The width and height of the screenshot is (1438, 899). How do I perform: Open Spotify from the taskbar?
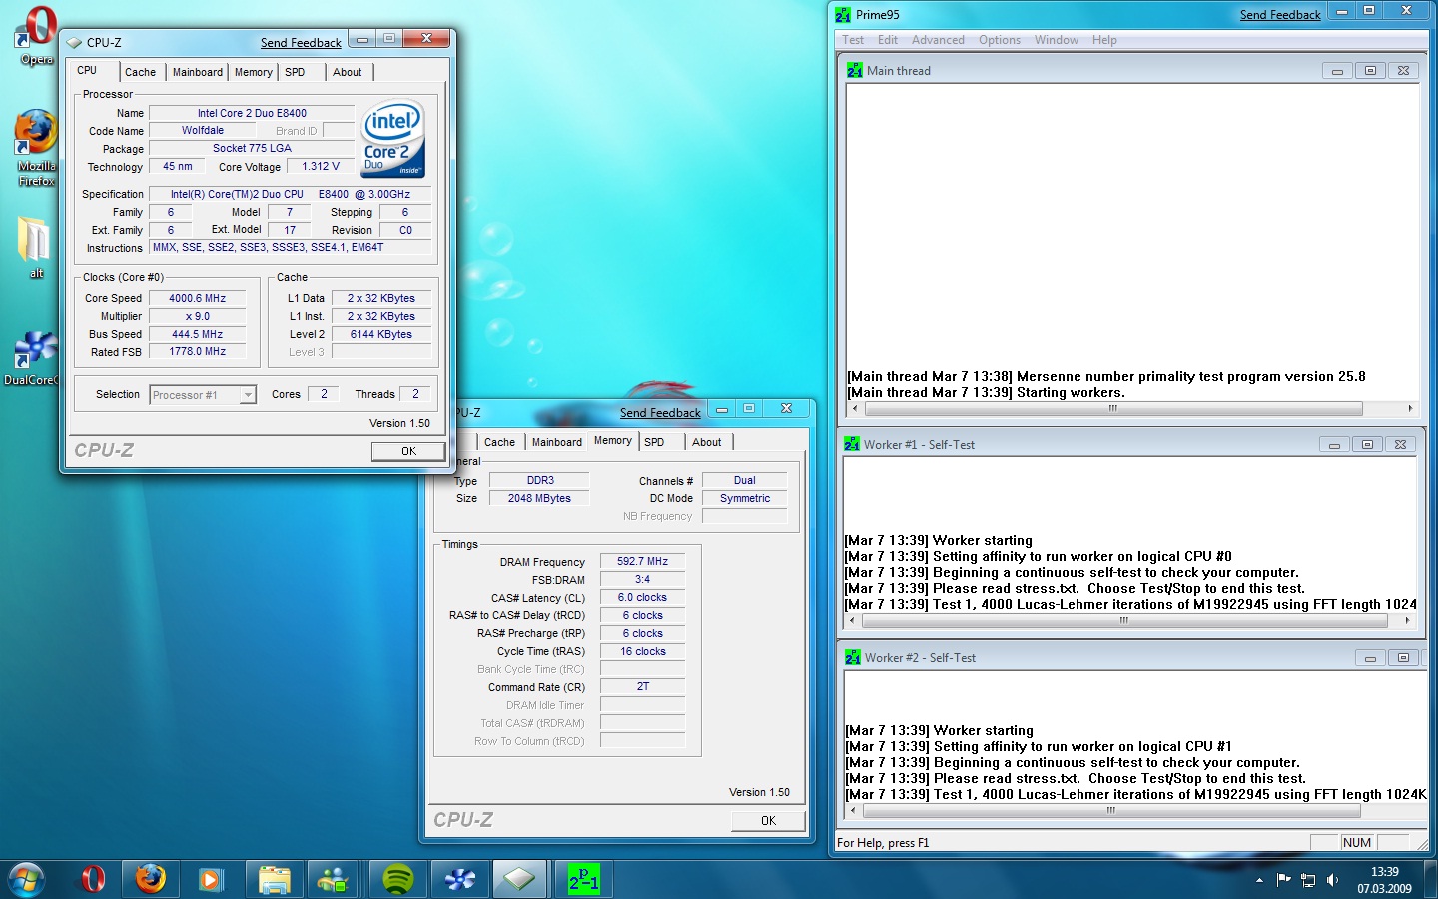pyautogui.click(x=397, y=879)
